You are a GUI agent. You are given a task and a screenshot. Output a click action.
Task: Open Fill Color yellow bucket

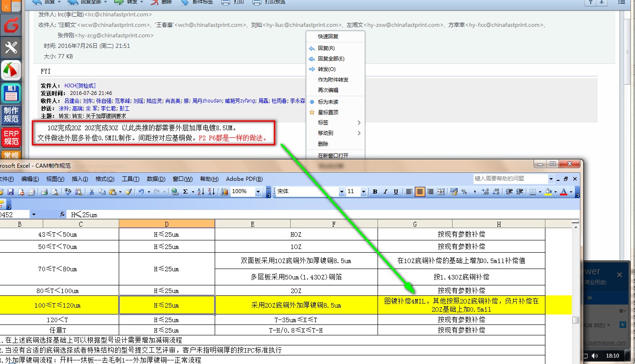(549, 192)
